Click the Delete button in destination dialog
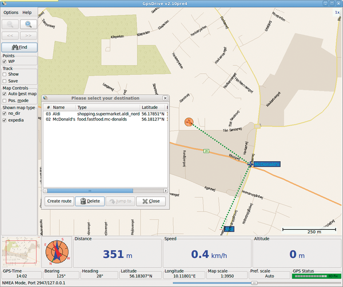The height and width of the screenshot is (287, 343). pos(90,201)
